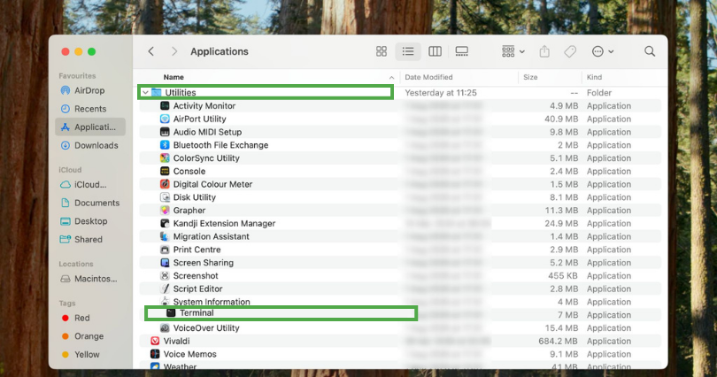The height and width of the screenshot is (377, 717).
Task: Select Screen Sharing app icon
Action: [x=165, y=263]
